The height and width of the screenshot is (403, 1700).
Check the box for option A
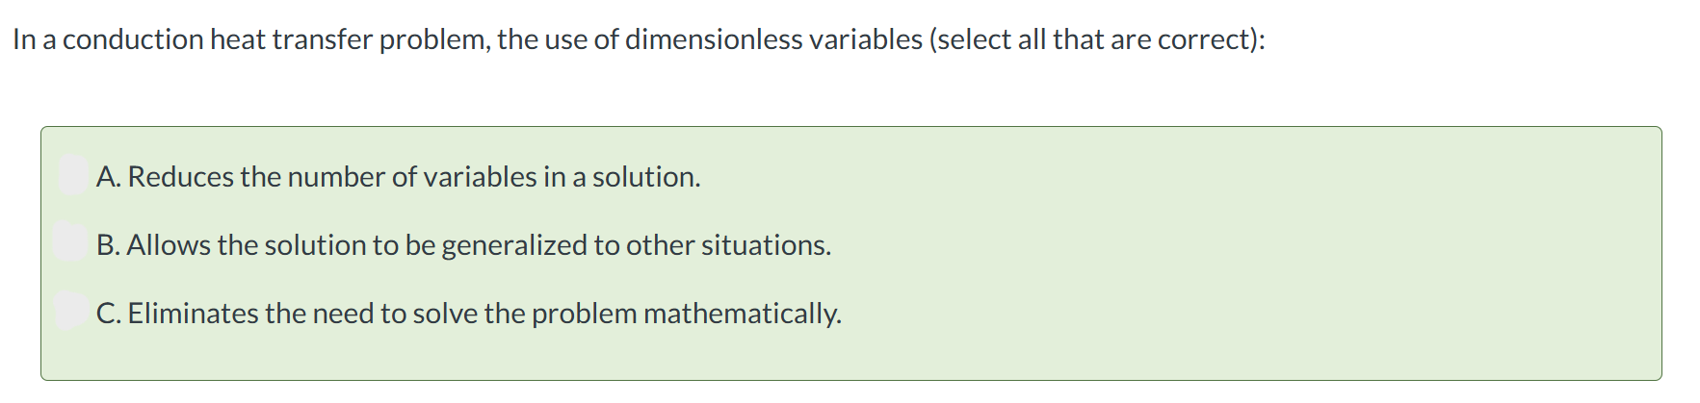[x=71, y=175]
